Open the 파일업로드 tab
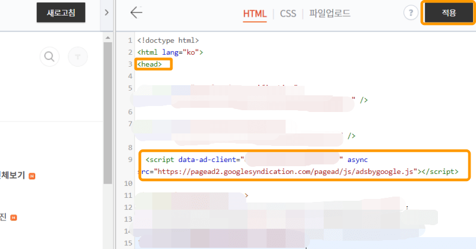The height and width of the screenshot is (249, 476). tap(330, 13)
